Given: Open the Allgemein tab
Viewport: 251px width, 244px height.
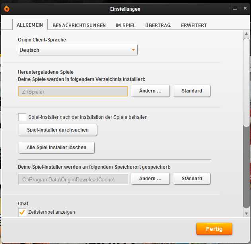Looking at the screenshot, I should [x=30, y=25].
